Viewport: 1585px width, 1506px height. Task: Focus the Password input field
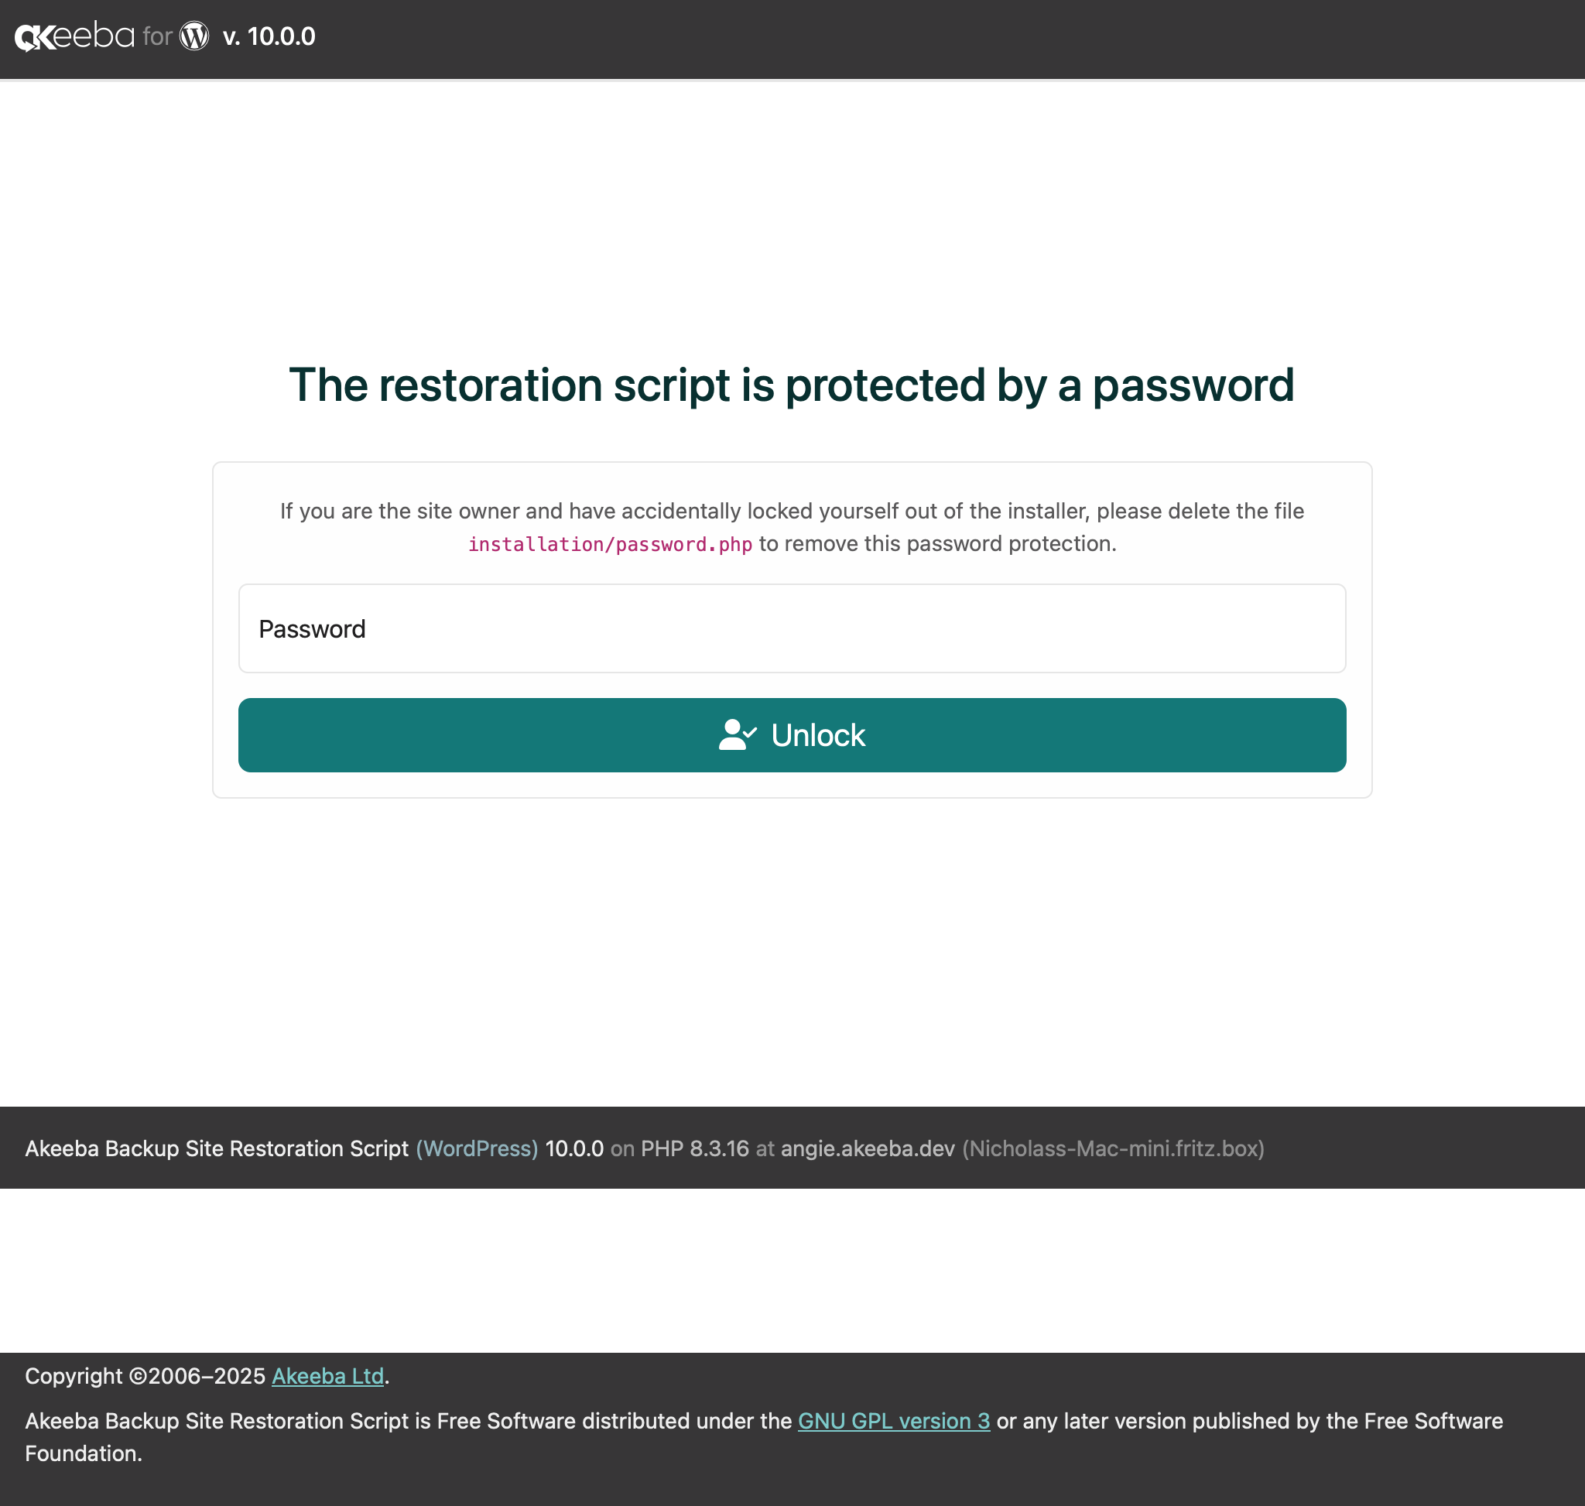pyautogui.click(x=792, y=628)
